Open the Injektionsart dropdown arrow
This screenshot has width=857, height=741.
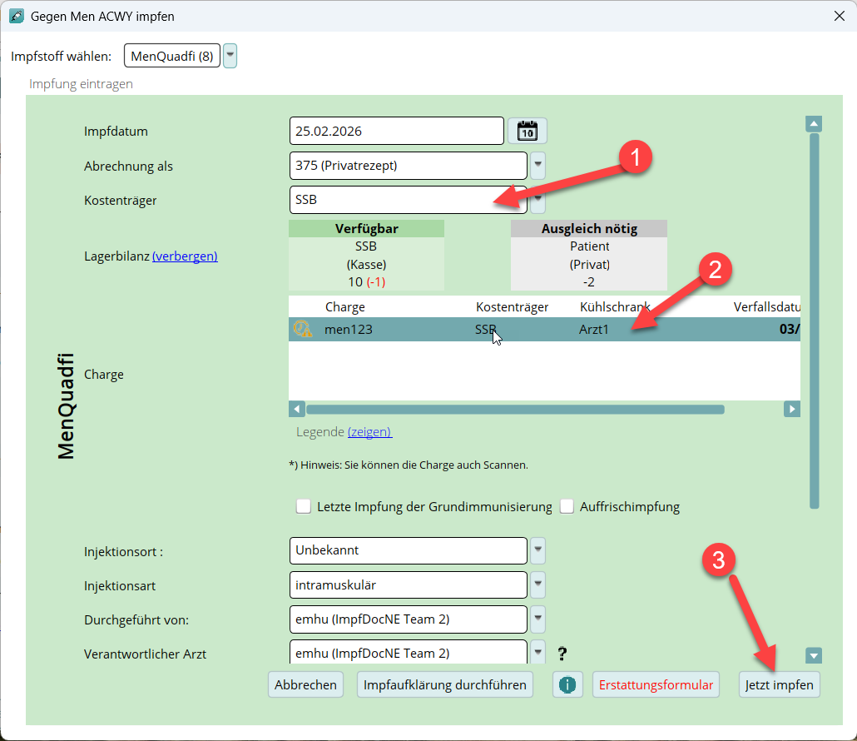point(538,584)
